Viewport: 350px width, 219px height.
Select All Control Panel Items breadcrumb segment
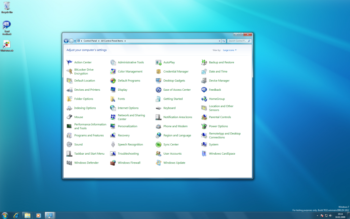112,41
